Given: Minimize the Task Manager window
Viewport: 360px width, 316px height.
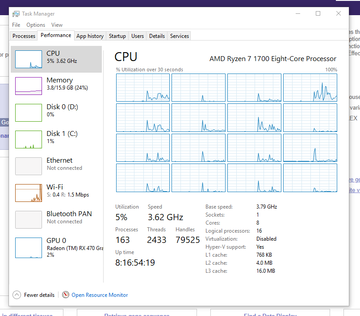Looking at the screenshot, I should (298, 13).
